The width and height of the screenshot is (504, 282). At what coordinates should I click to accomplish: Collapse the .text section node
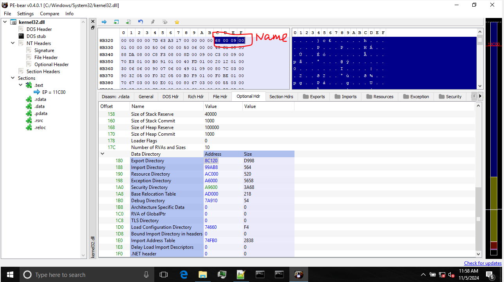coord(20,85)
